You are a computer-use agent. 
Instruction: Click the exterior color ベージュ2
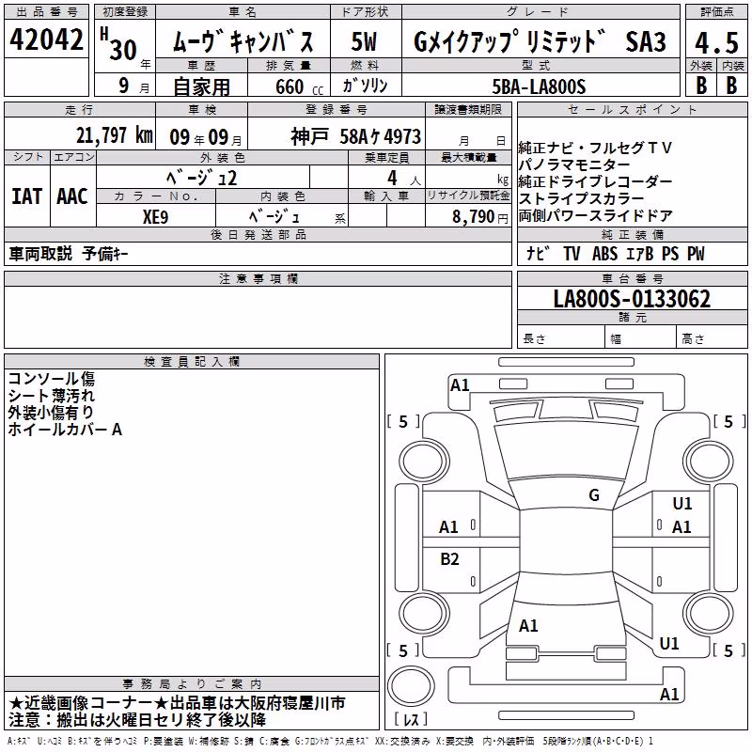point(202,178)
